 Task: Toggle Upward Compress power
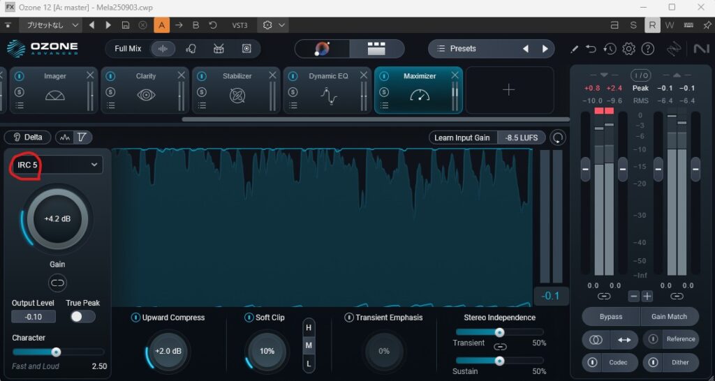click(135, 317)
